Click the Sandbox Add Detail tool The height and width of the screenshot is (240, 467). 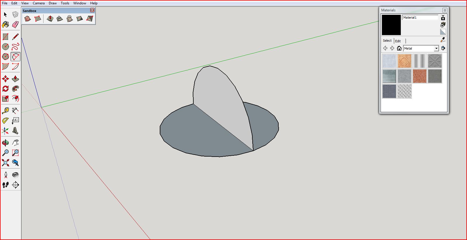[79, 19]
